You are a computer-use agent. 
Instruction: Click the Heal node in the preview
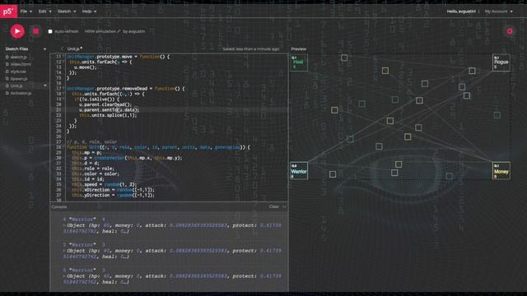click(x=298, y=62)
